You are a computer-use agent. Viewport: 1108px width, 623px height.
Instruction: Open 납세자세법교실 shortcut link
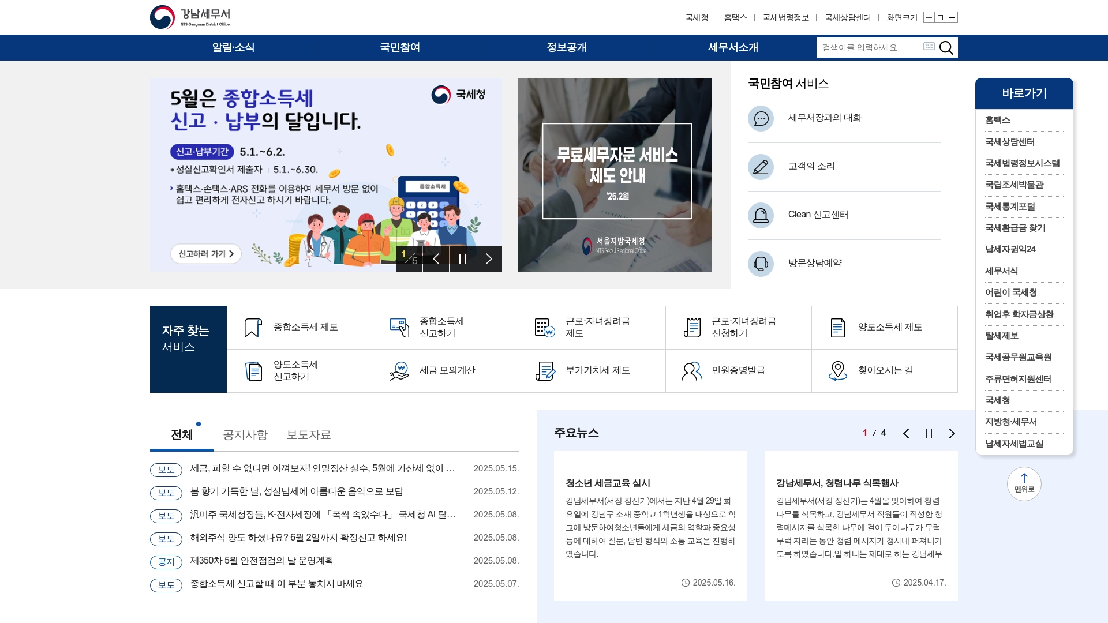point(1014,444)
